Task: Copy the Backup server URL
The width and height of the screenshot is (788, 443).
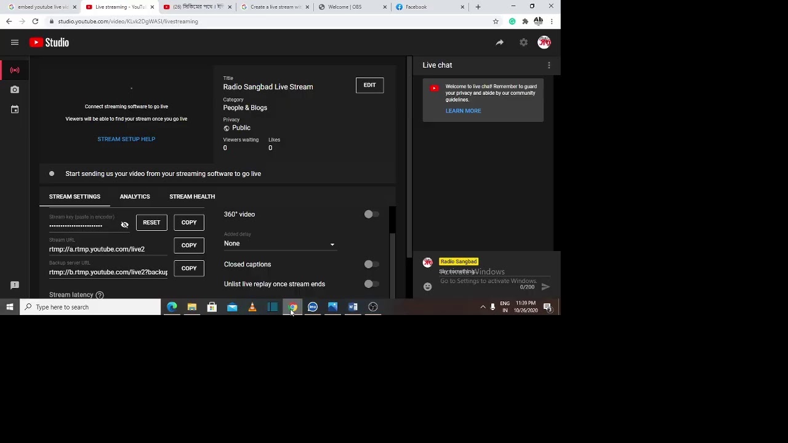Action: (189, 268)
